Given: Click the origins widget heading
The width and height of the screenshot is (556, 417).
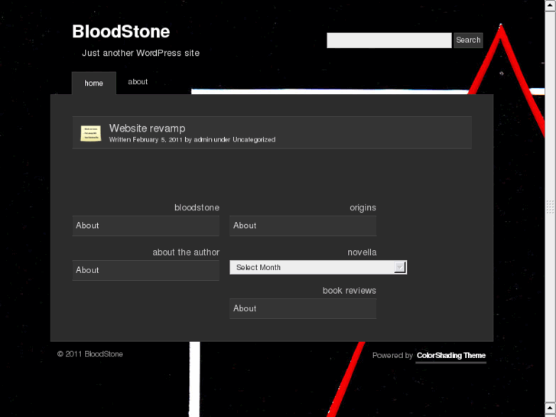Looking at the screenshot, I should coord(363,208).
